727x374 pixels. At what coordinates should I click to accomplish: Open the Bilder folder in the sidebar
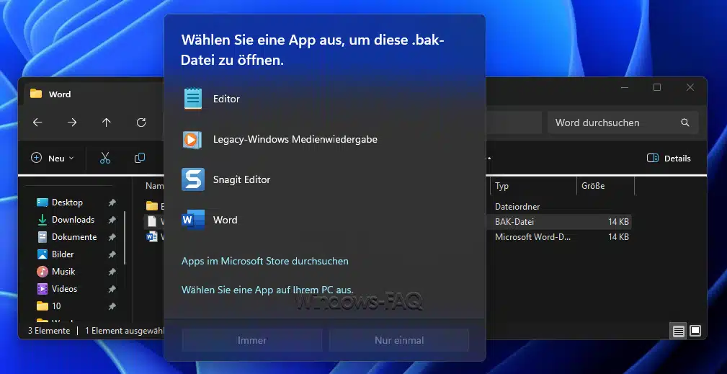tap(63, 254)
